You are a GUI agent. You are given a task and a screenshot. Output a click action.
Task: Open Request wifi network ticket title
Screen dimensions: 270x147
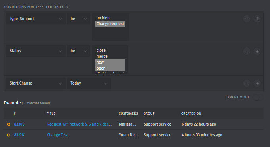tap(80, 124)
